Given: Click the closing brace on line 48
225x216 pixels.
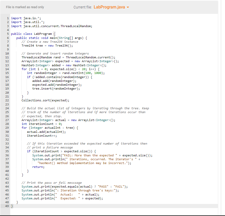Looking at the screenshot, I should pyautogui.click(x=17, y=202).
